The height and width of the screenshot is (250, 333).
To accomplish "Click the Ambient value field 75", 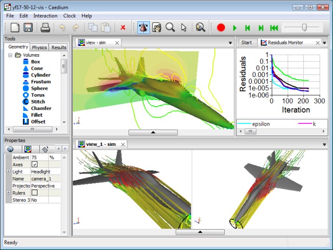I will point(40,157).
